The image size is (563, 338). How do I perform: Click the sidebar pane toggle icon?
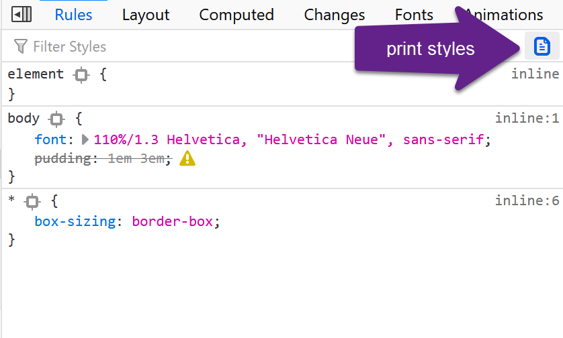[x=21, y=14]
